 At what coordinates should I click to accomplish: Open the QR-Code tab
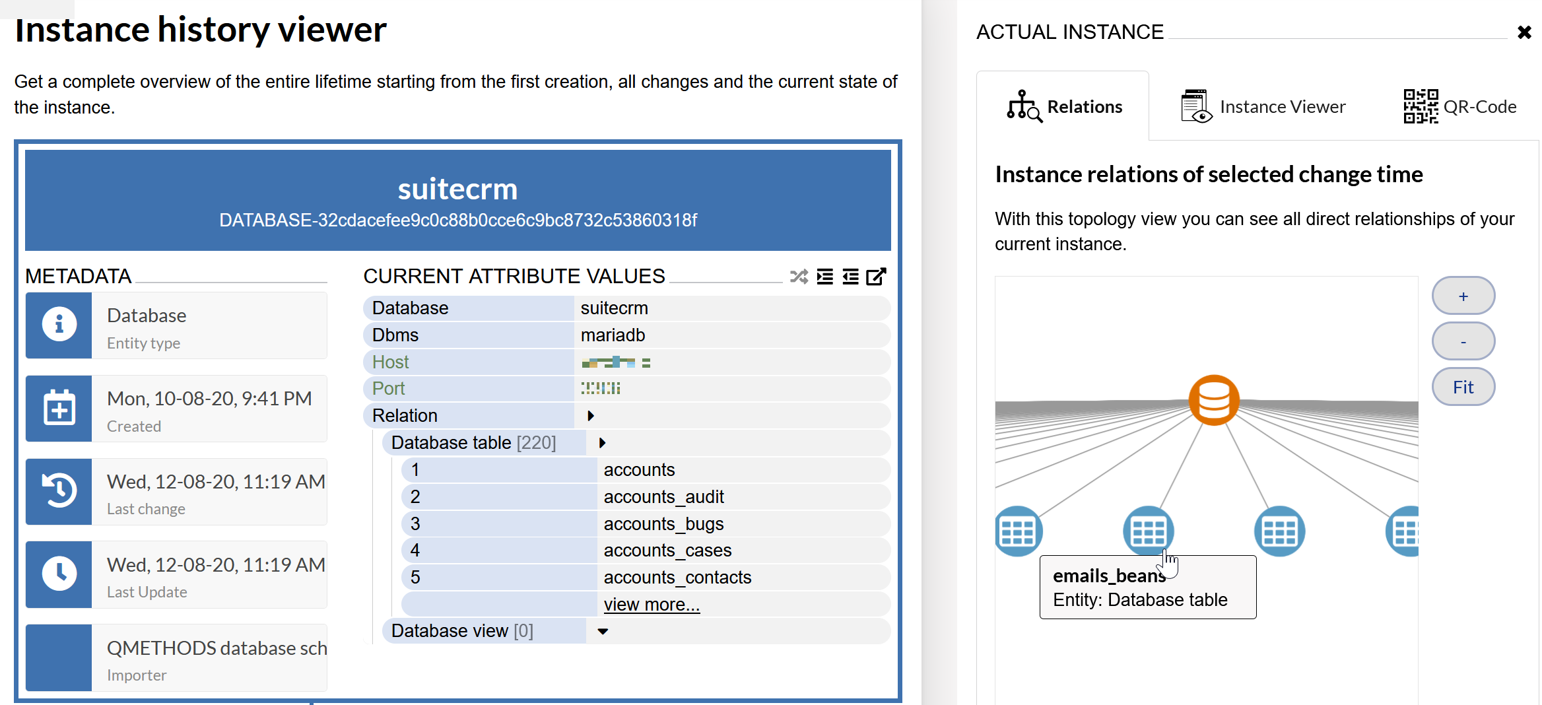pos(1460,106)
